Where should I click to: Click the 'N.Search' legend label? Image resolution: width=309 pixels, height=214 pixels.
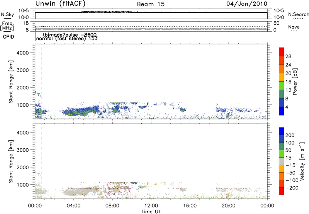point(299,14)
